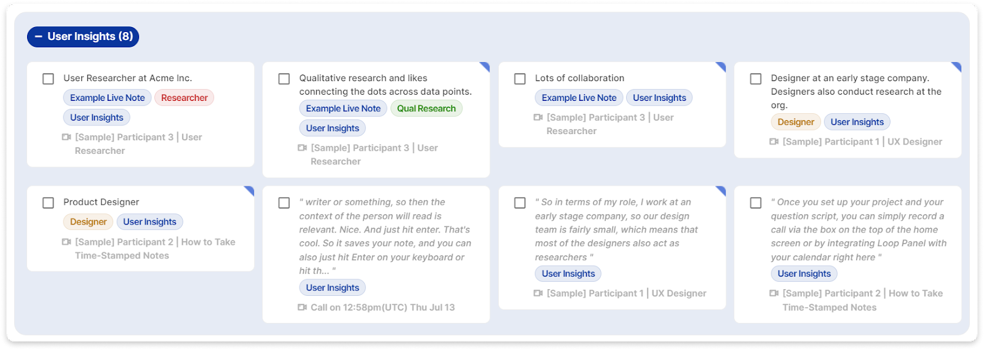Image resolution: width=984 pixels, height=350 pixels.
Task: Select checkbox for 'Once you set up your project' quote
Action: (x=756, y=203)
